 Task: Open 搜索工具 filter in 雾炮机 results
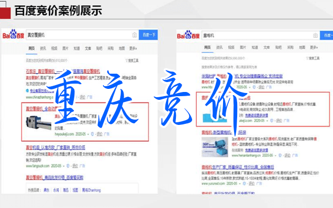313,58
